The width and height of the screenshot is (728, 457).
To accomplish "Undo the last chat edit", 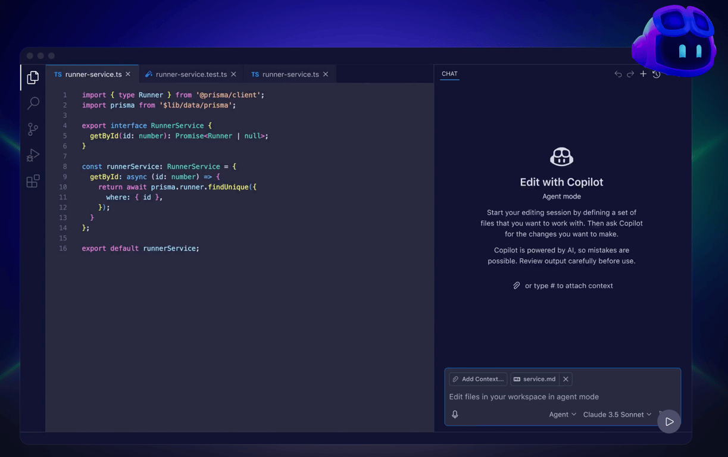I will pos(618,74).
